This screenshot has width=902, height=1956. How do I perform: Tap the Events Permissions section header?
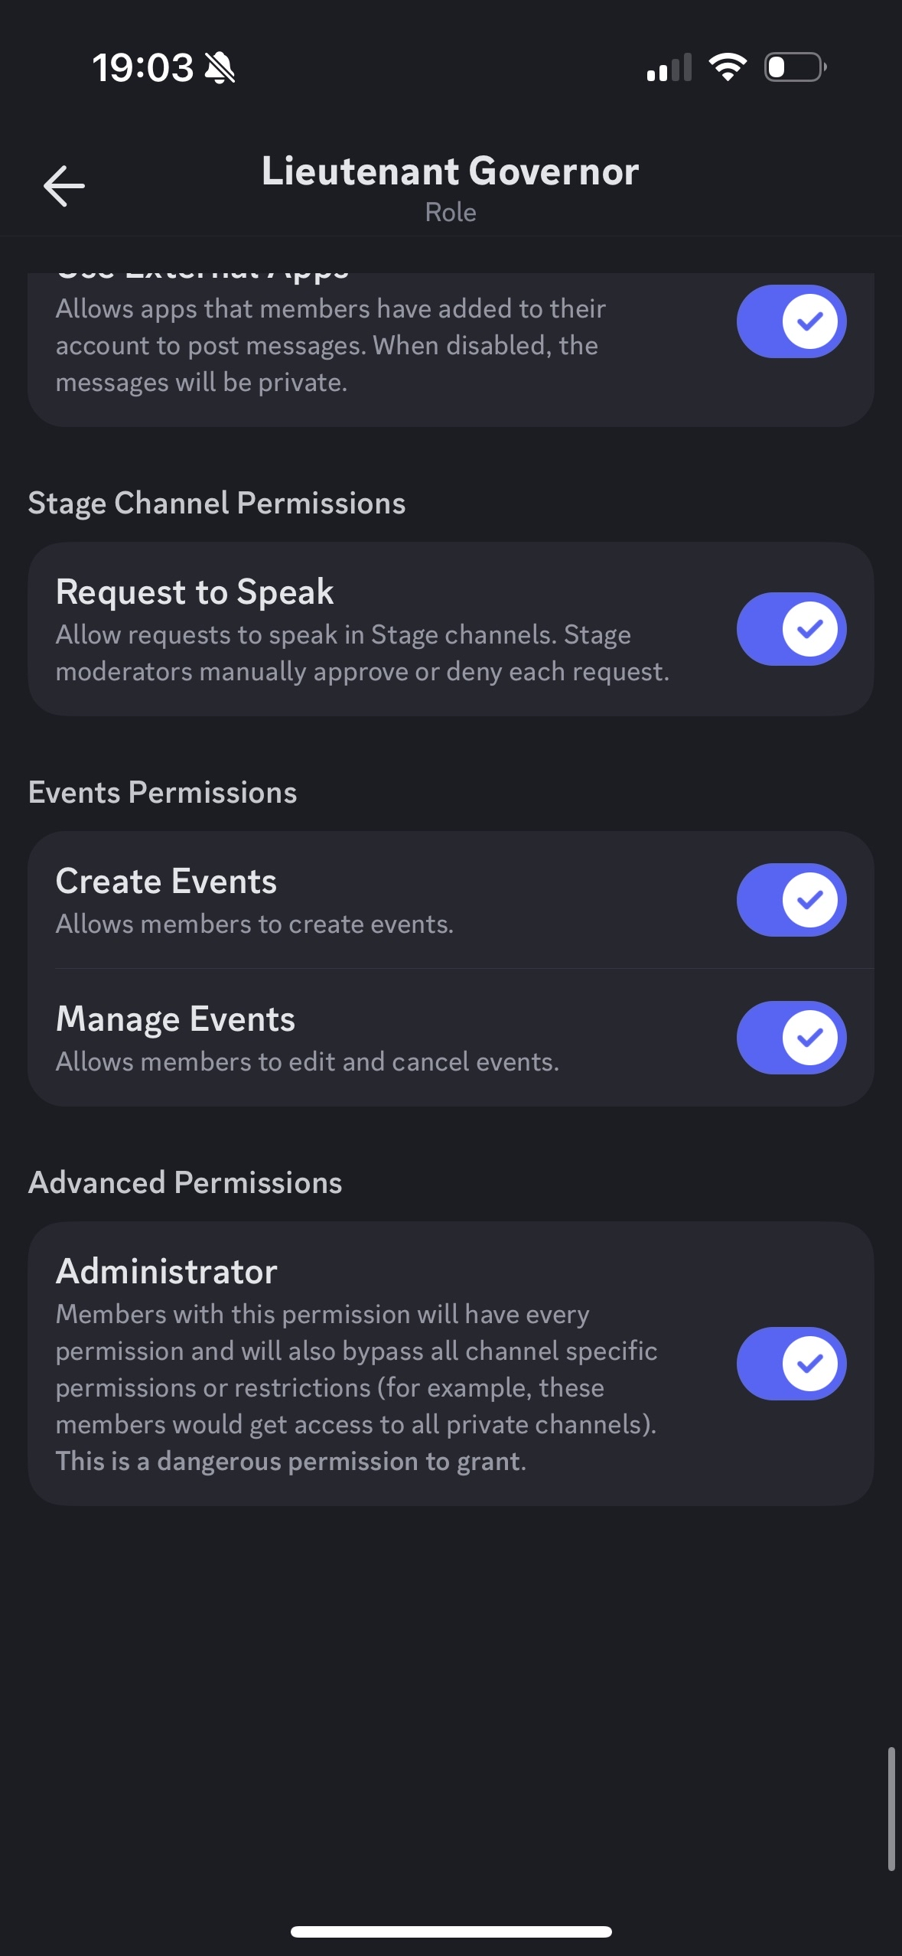162,793
